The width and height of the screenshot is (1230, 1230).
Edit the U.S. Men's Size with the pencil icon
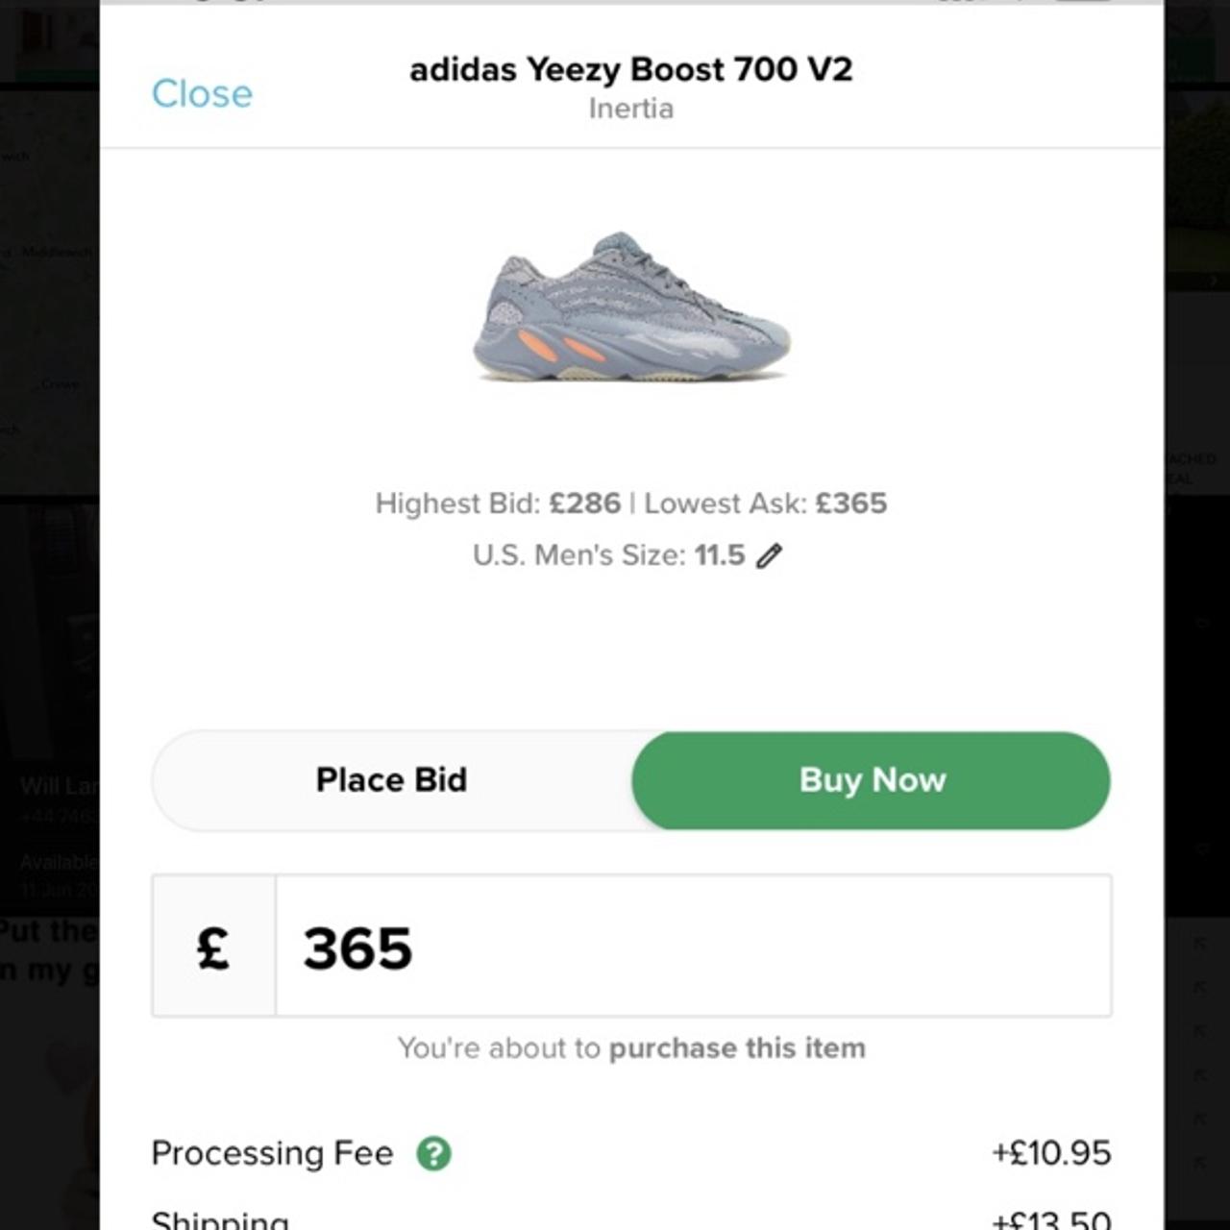pos(769,554)
